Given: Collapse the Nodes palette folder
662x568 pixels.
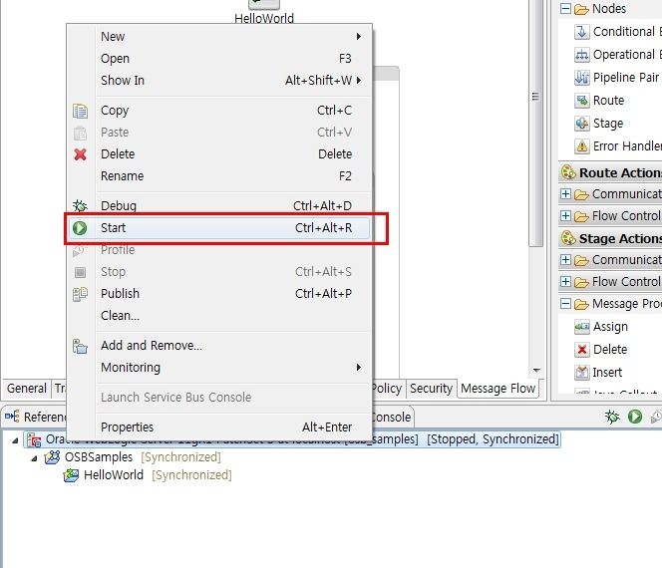Looking at the screenshot, I should [x=565, y=8].
